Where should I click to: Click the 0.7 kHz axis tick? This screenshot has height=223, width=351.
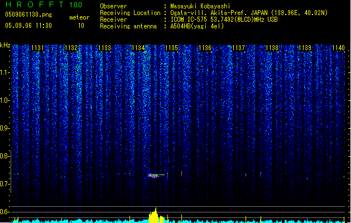click(x=5, y=184)
